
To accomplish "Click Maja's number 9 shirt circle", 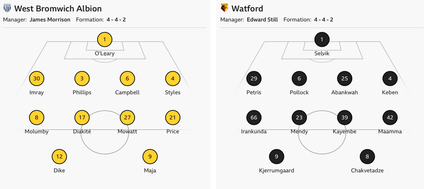I will tap(150, 157).
